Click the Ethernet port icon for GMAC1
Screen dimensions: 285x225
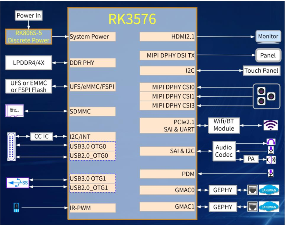point(253,206)
